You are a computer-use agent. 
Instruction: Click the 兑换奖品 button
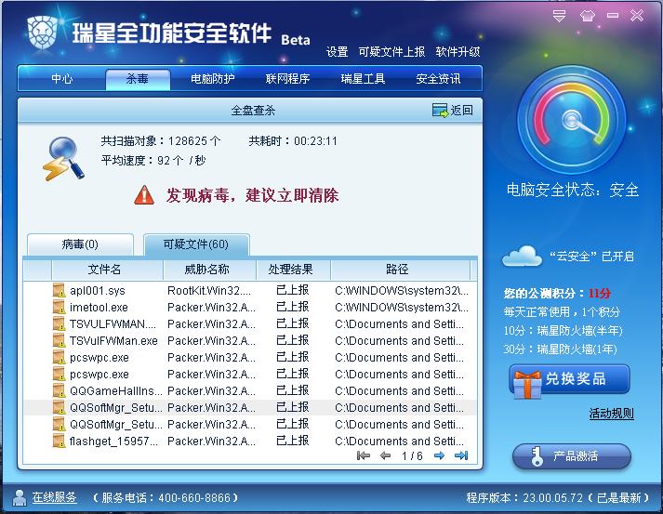click(x=570, y=378)
